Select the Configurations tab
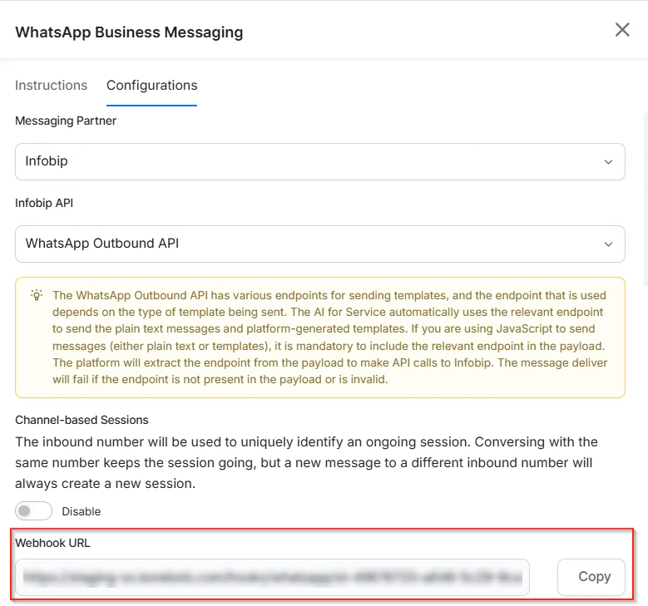The width and height of the screenshot is (648, 606). point(151,85)
